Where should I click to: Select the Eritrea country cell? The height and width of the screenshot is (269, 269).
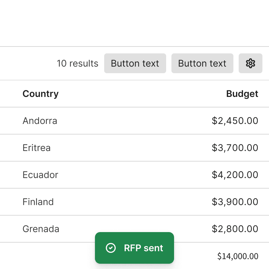[37, 148]
